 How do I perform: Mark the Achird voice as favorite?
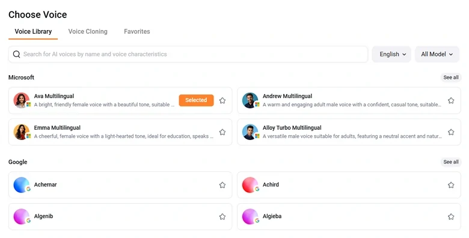[x=451, y=185]
